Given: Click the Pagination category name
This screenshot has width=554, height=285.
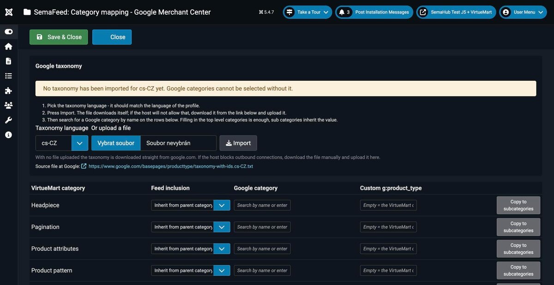Looking at the screenshot, I should coord(45,227).
